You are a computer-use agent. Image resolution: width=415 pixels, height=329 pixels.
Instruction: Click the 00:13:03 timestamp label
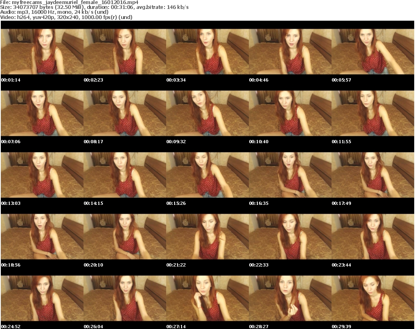click(11, 203)
